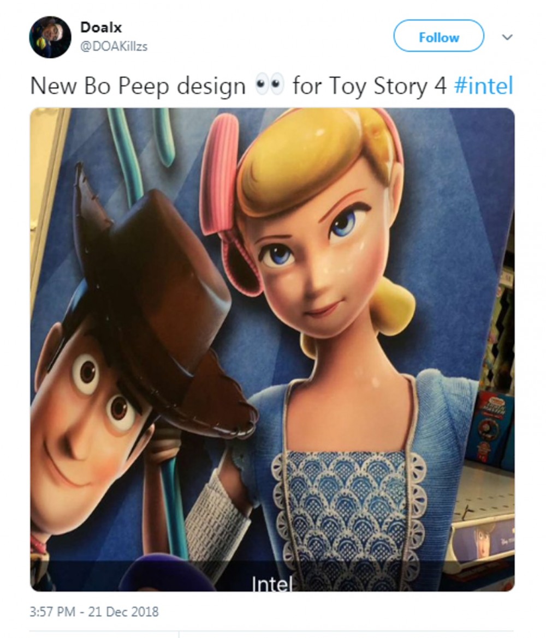
Task: Open Doalx's profile avatar
Action: pyautogui.click(x=50, y=37)
